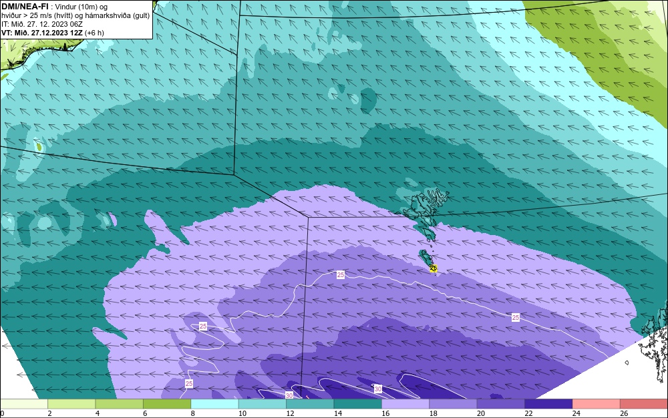Click the light lavender 16–18 legend swatch

point(405,404)
